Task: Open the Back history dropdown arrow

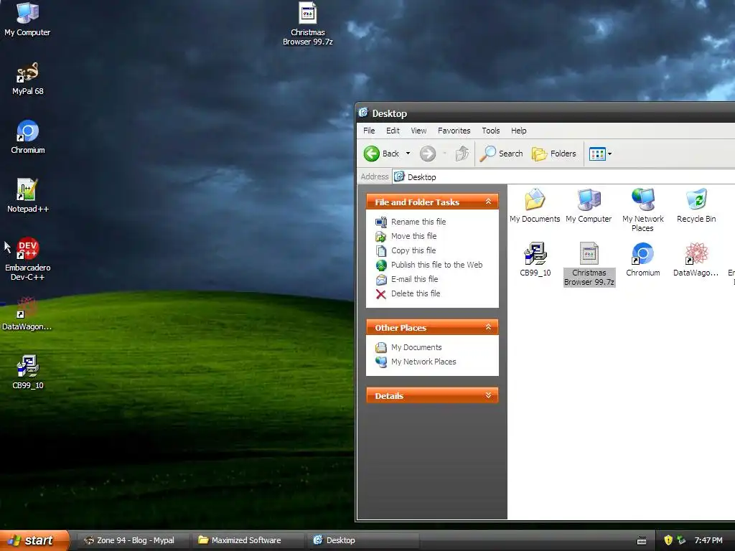Action: [x=408, y=154]
